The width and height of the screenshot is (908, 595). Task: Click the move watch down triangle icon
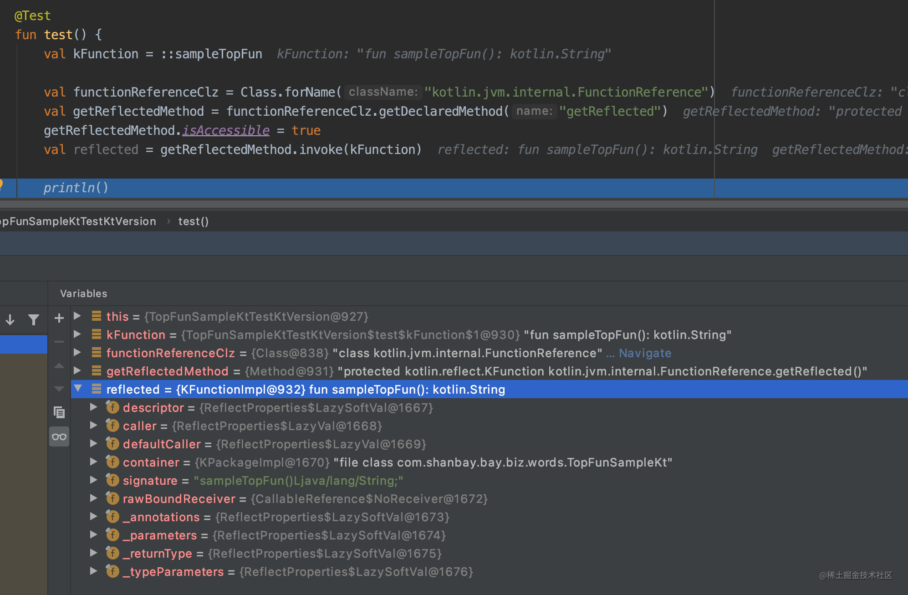59,389
